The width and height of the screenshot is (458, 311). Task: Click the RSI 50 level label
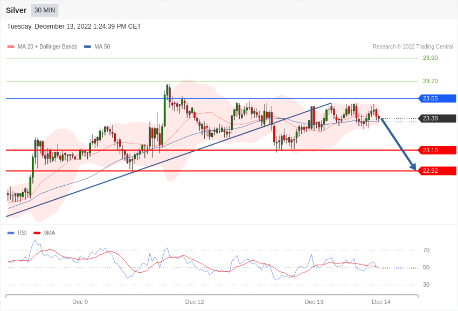(426, 267)
